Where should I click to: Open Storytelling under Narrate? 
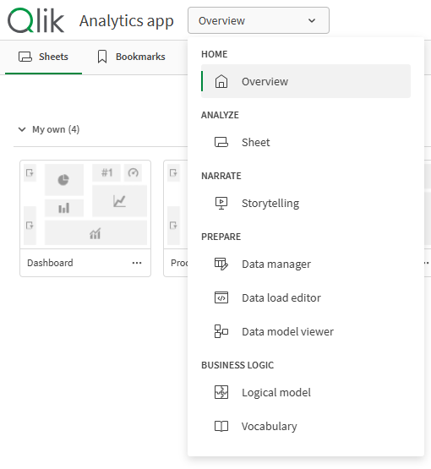306,203
